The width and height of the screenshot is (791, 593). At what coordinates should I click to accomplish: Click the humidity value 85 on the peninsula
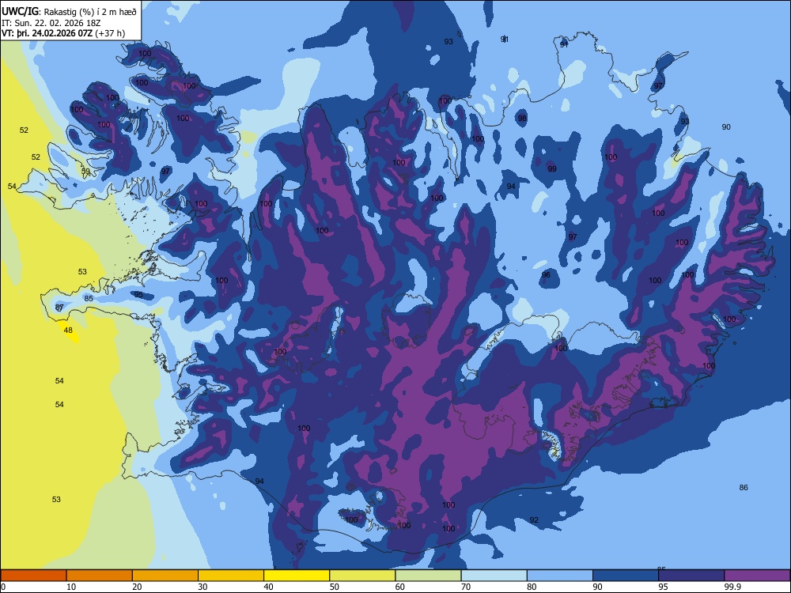[x=89, y=299]
